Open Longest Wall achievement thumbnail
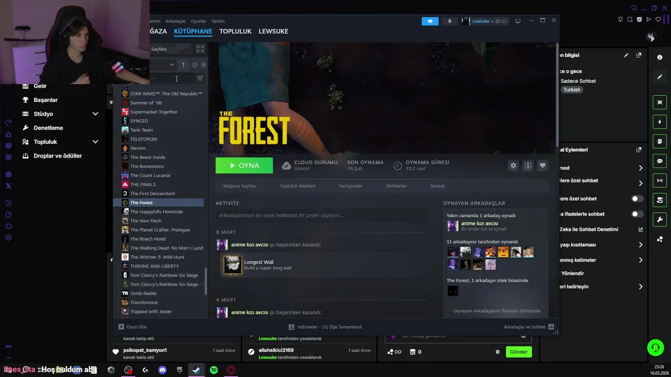The height and width of the screenshot is (377, 671). point(233,265)
